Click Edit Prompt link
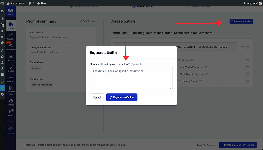This screenshot has height=150, width=263. pyautogui.click(x=88, y=21)
